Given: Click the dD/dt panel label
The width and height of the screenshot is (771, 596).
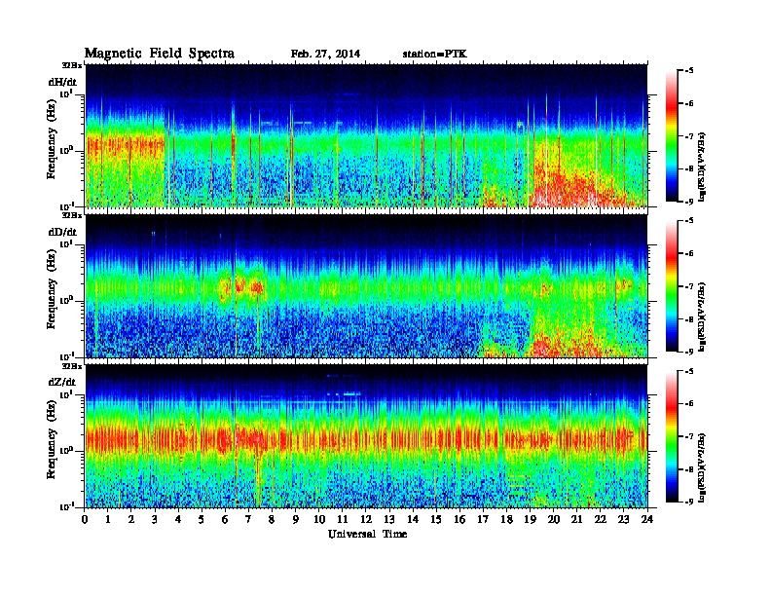Looking at the screenshot, I should pyautogui.click(x=62, y=232).
